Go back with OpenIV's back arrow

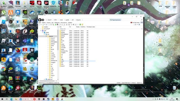tap(40, 20)
